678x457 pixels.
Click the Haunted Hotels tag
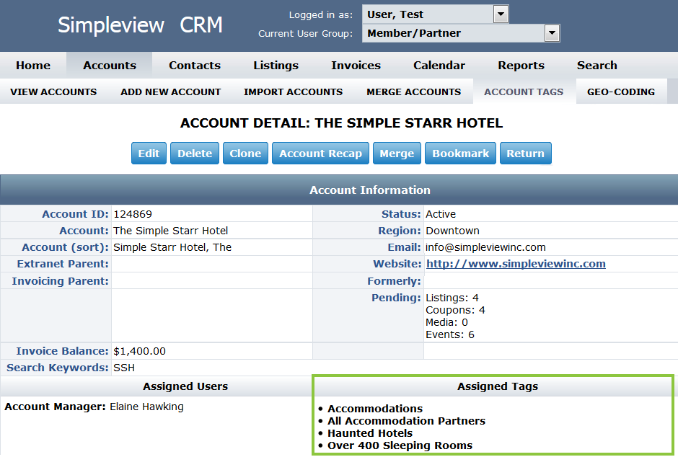pos(370,433)
